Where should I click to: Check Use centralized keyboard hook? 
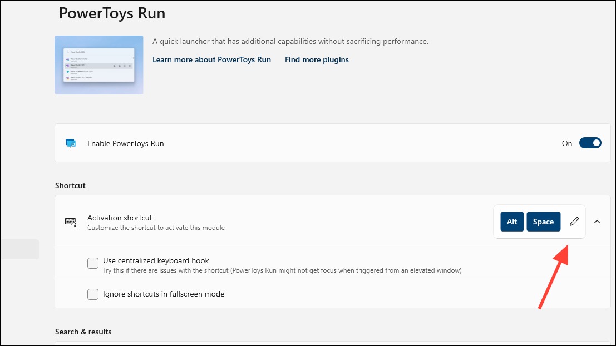tap(93, 263)
